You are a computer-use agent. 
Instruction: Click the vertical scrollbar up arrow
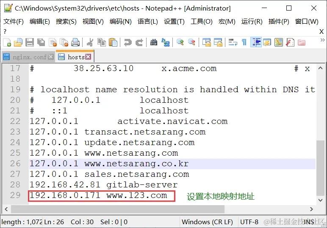(x=321, y=68)
